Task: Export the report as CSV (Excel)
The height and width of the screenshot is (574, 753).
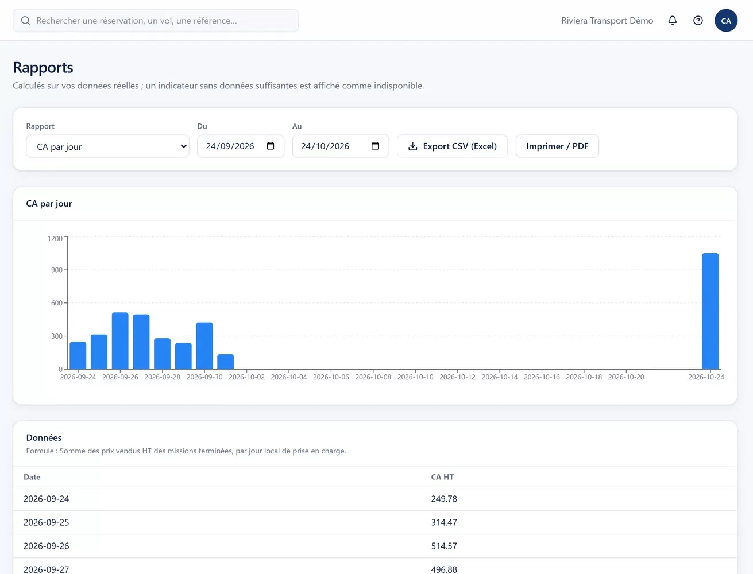Action: [452, 146]
